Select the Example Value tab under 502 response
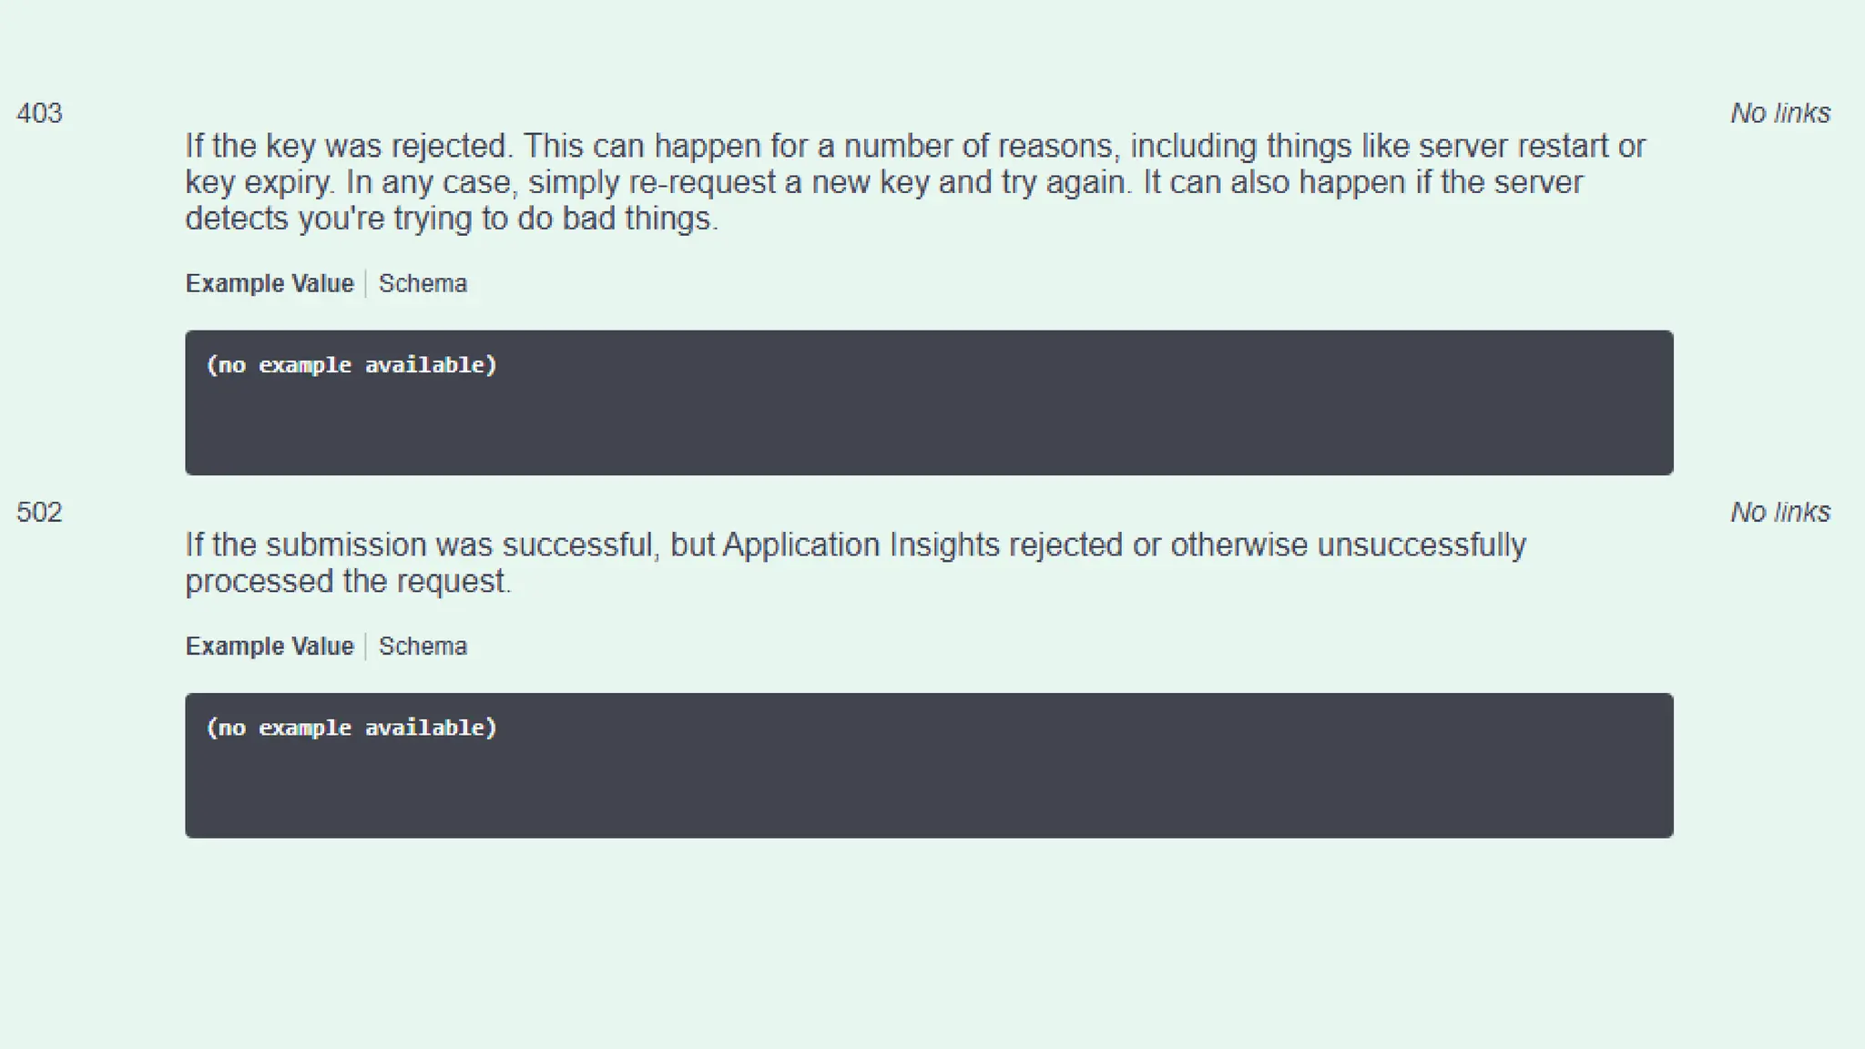The height and width of the screenshot is (1049, 1865). [x=270, y=647]
